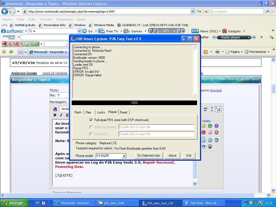Click the spell check ABC icon
The width and height of the screenshot is (276, 207).
[x=205, y=109]
